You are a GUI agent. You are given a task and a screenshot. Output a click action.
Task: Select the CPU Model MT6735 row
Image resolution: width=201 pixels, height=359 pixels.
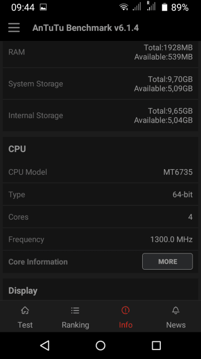(100, 172)
